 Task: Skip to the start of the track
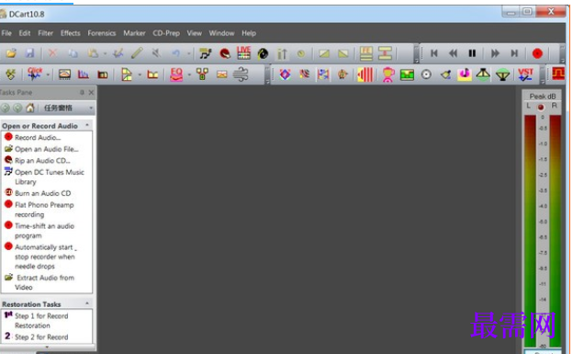(434, 53)
